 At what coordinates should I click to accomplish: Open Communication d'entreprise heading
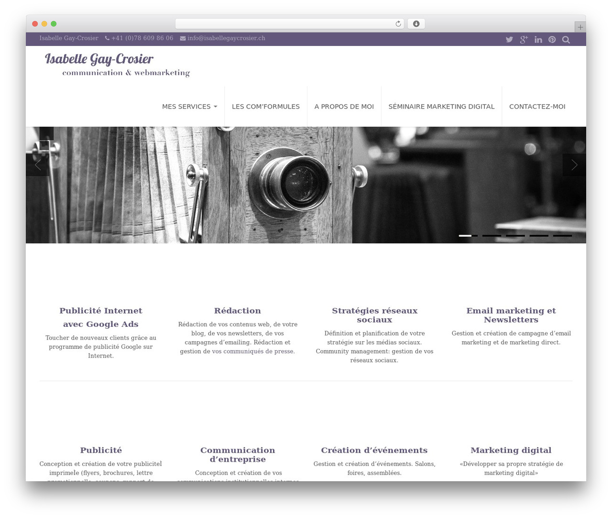point(238,455)
